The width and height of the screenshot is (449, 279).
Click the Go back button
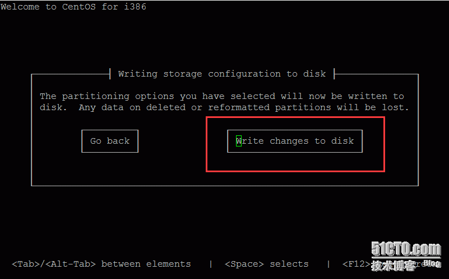click(110, 141)
